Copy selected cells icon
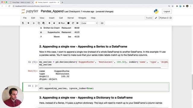This screenshot has width=193, height=108. tap(39, 23)
